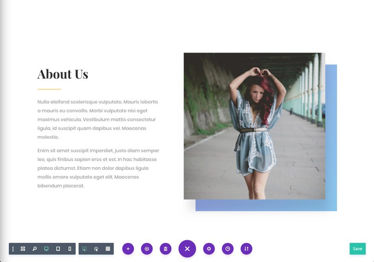Image resolution: width=374 pixels, height=262 pixels.
Task: Select the About Us heading
Action: pos(63,74)
